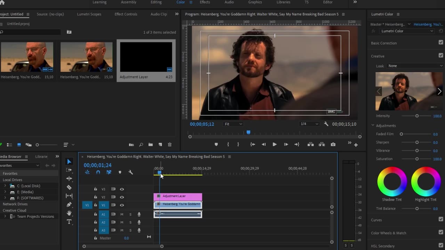Add marker in Program Monitor
445x250 pixels.
click(216, 144)
